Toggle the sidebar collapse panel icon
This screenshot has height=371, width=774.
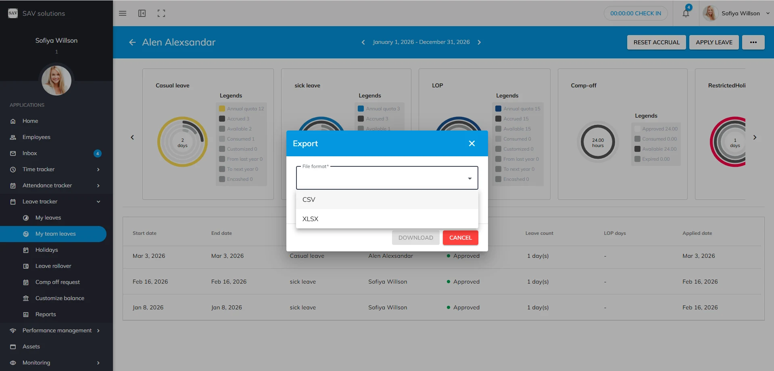pos(142,13)
